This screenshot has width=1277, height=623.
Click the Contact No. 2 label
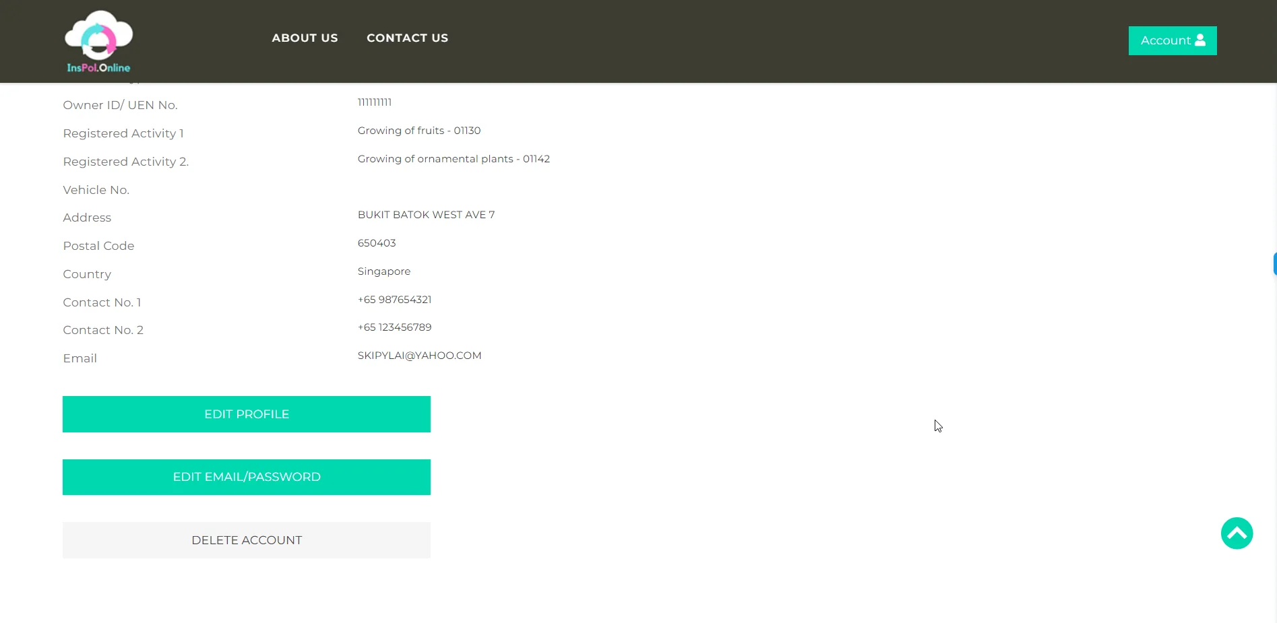pyautogui.click(x=103, y=330)
